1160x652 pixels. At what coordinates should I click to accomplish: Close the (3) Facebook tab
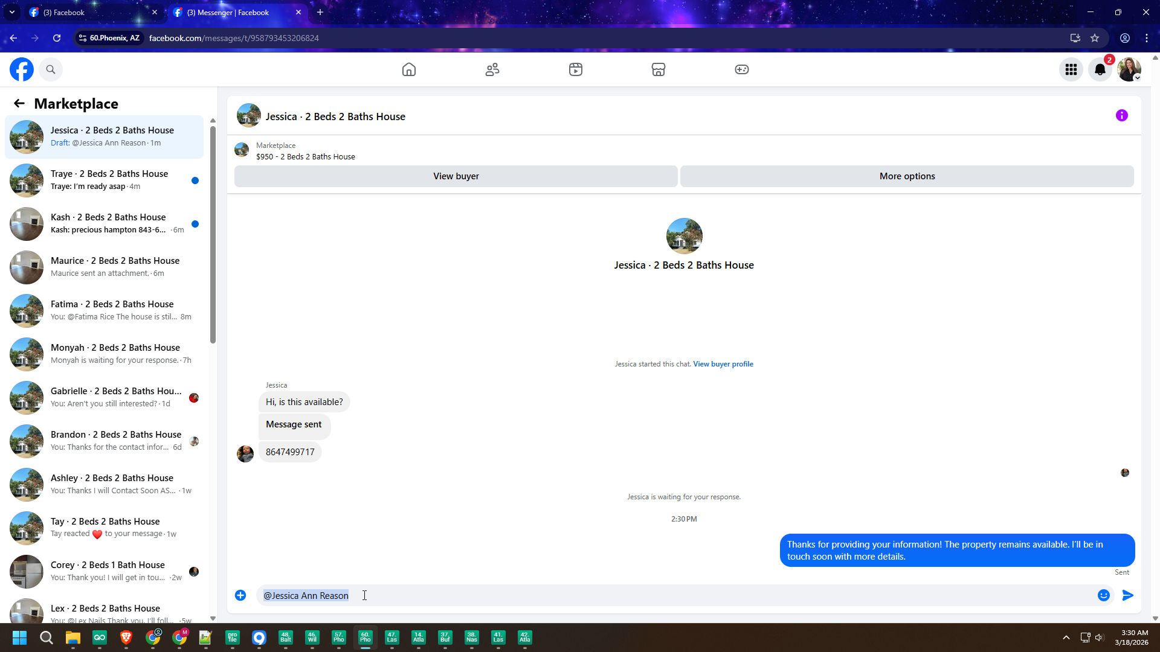click(155, 12)
